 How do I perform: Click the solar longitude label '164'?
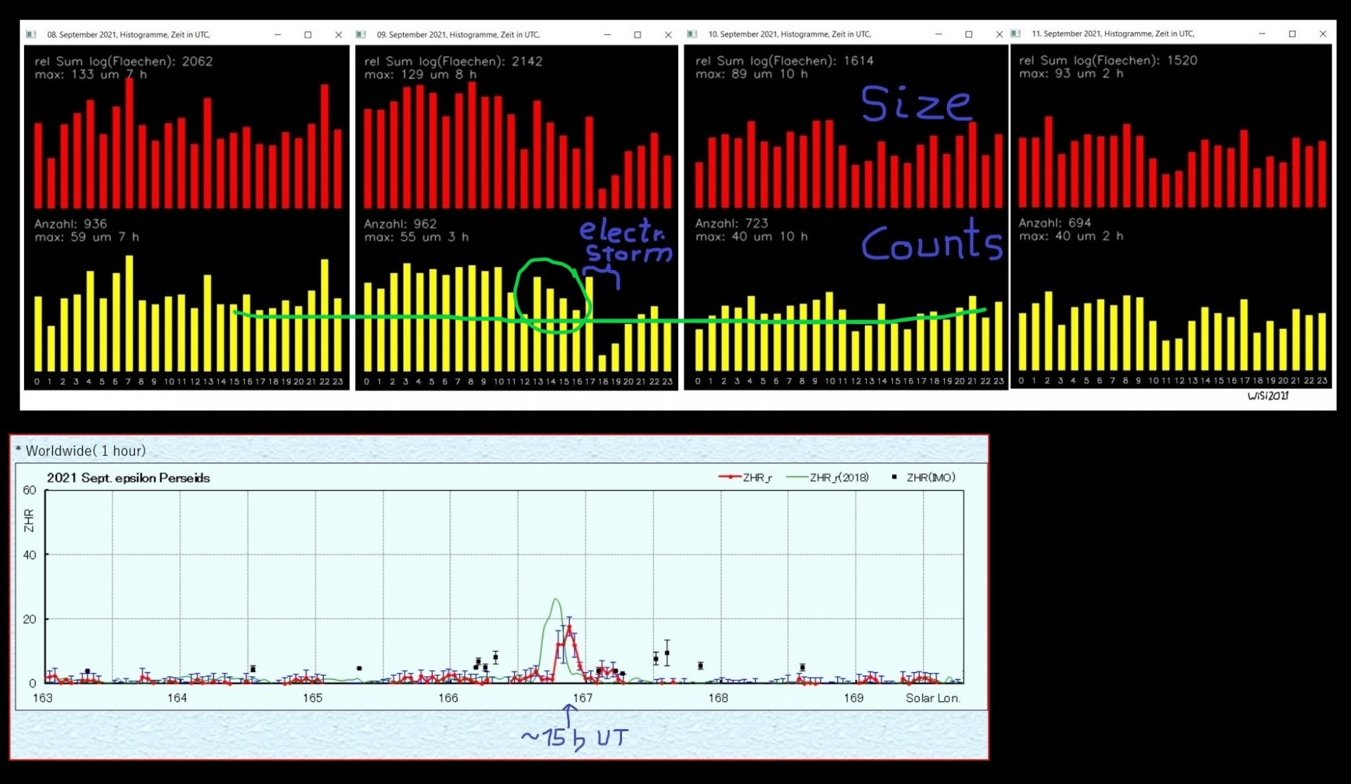click(177, 698)
